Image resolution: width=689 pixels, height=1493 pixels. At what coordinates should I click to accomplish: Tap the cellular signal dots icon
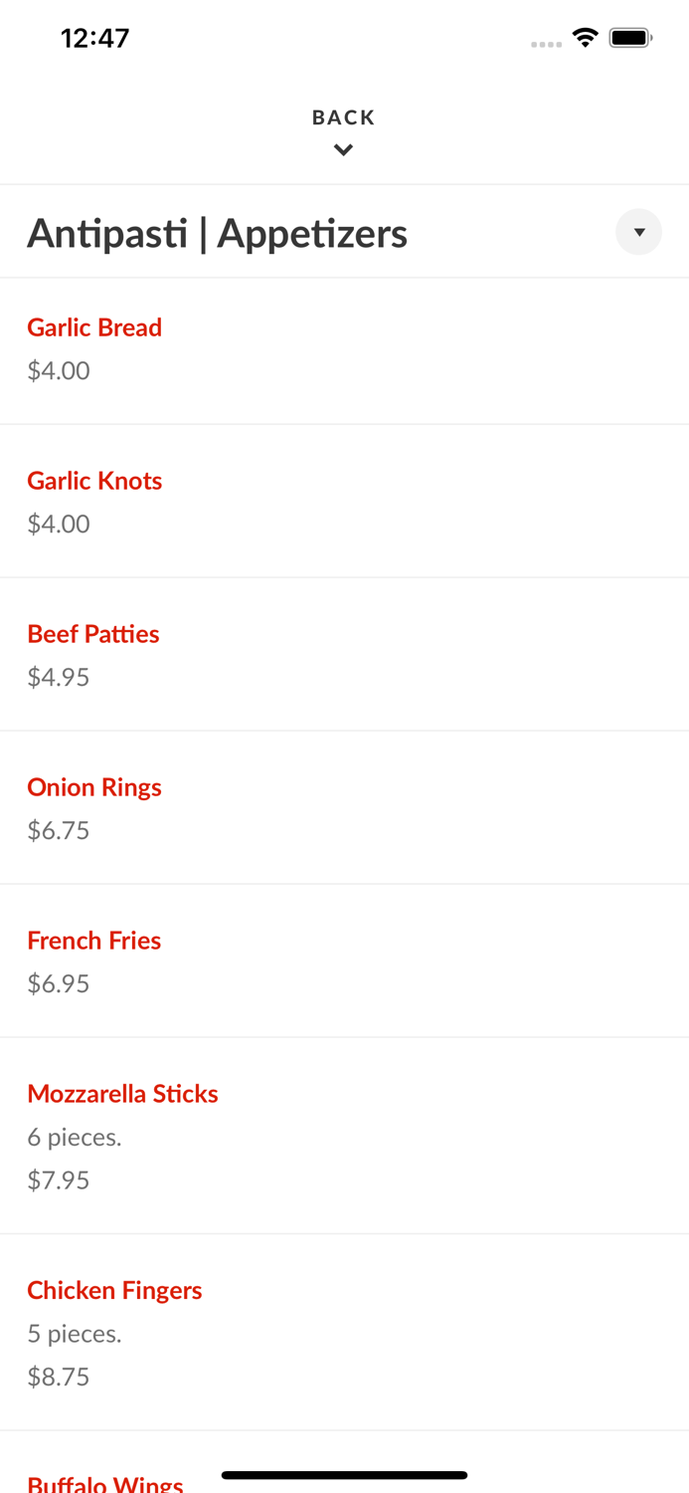[x=546, y=44]
